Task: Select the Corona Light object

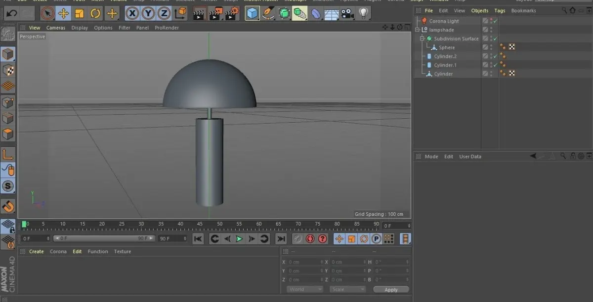Action: tap(444, 21)
